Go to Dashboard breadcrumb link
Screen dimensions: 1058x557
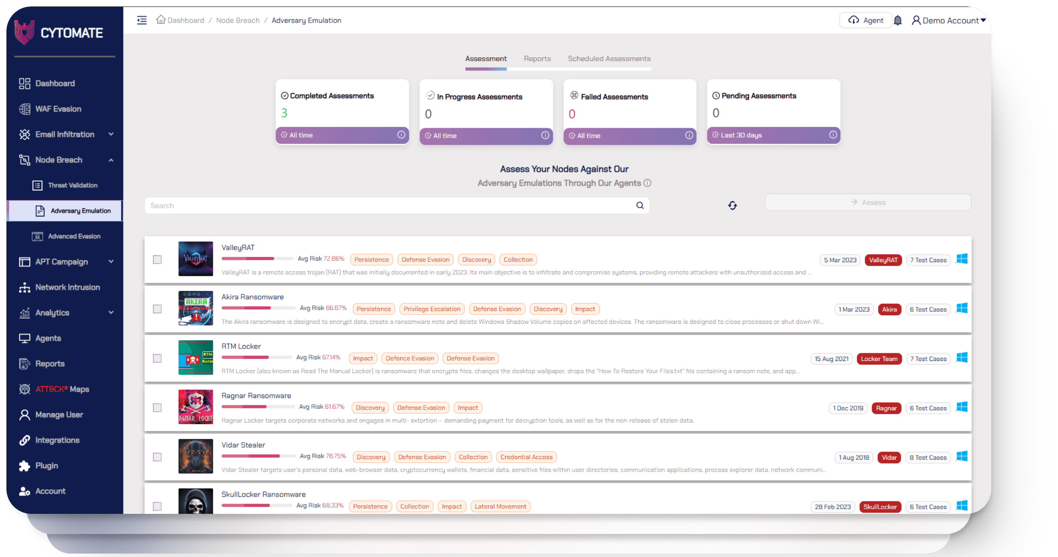tap(186, 20)
